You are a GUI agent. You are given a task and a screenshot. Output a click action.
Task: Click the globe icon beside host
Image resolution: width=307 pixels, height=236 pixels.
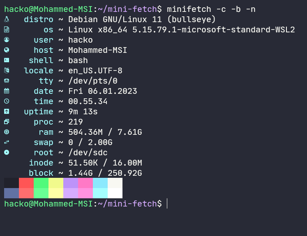(7, 50)
